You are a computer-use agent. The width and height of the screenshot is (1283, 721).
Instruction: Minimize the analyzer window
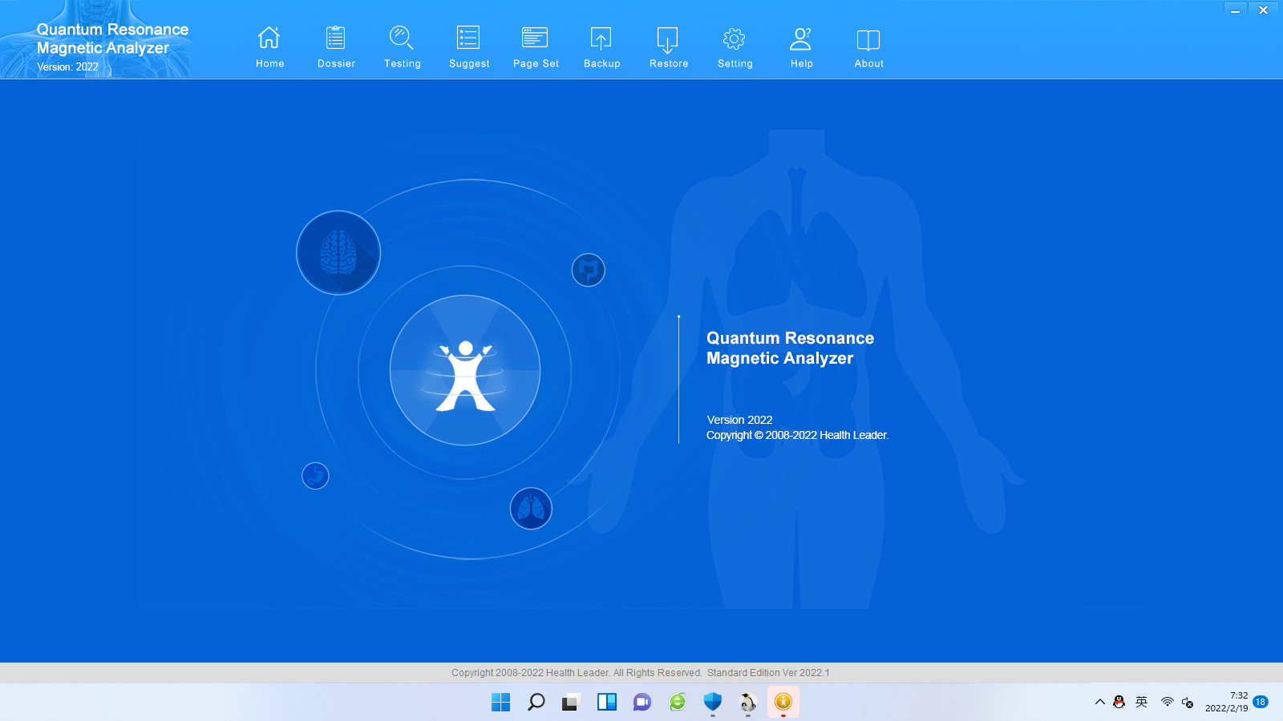(1235, 10)
